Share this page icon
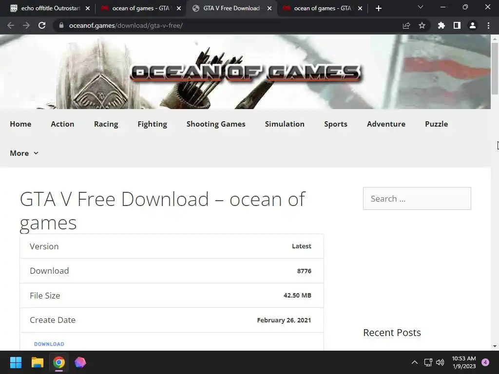This screenshot has height=374, width=499. [x=406, y=25]
